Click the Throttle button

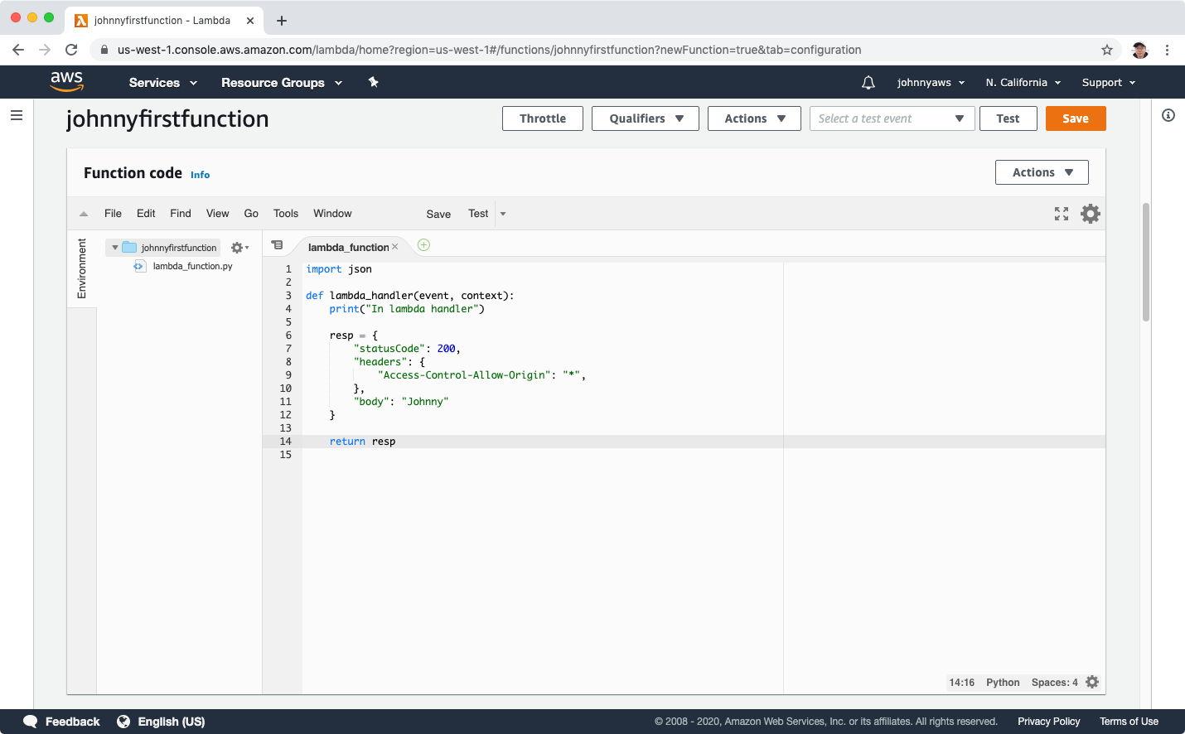(x=543, y=118)
